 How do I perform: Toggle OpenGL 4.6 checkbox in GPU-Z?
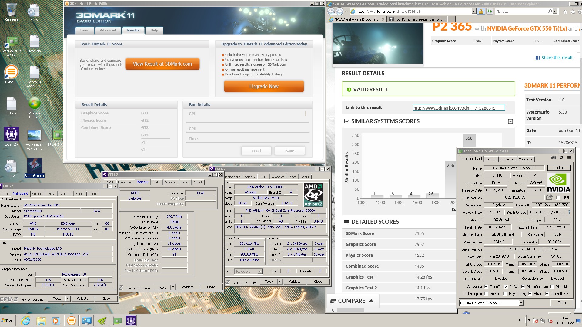[x=547, y=293]
